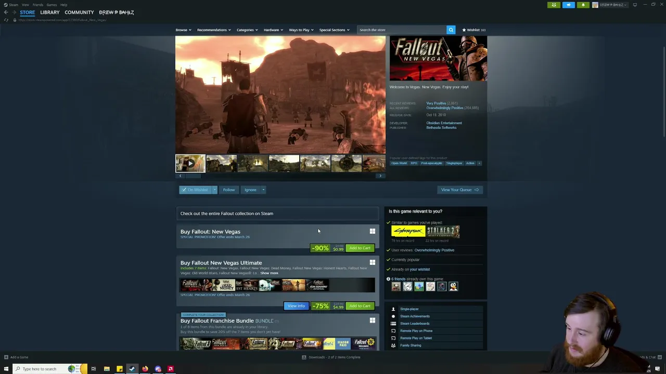Reload the store page with refresh icon
This screenshot has width=666, height=374.
6,20
